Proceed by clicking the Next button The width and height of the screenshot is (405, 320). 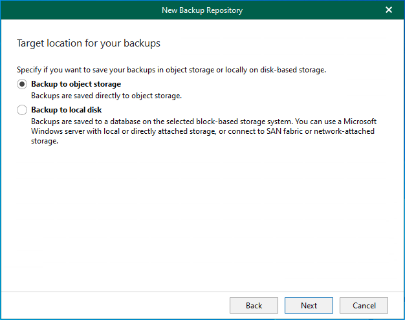309,305
